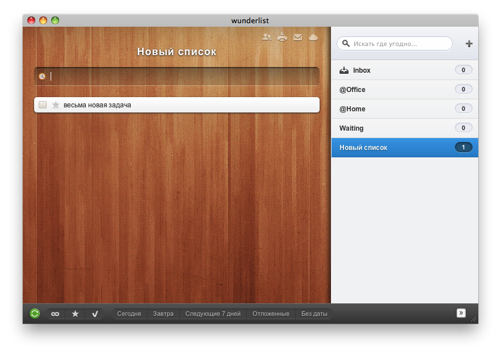501x355 pixels.
Task: Show tasks for Следующие 7 дней
Action: tap(213, 314)
